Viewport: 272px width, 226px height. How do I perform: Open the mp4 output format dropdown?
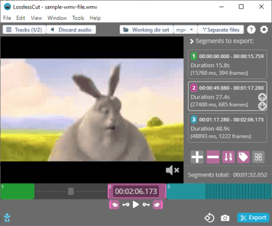point(185,30)
